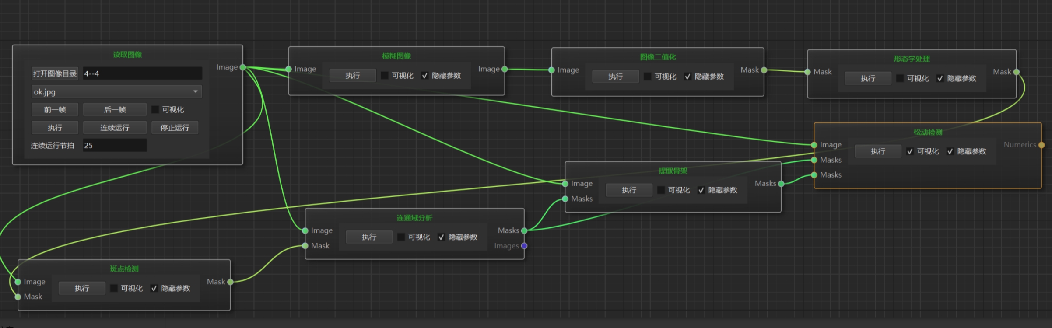1052x328 pixels.
Task: Advance with the 后一帧 button
Action: 115,110
